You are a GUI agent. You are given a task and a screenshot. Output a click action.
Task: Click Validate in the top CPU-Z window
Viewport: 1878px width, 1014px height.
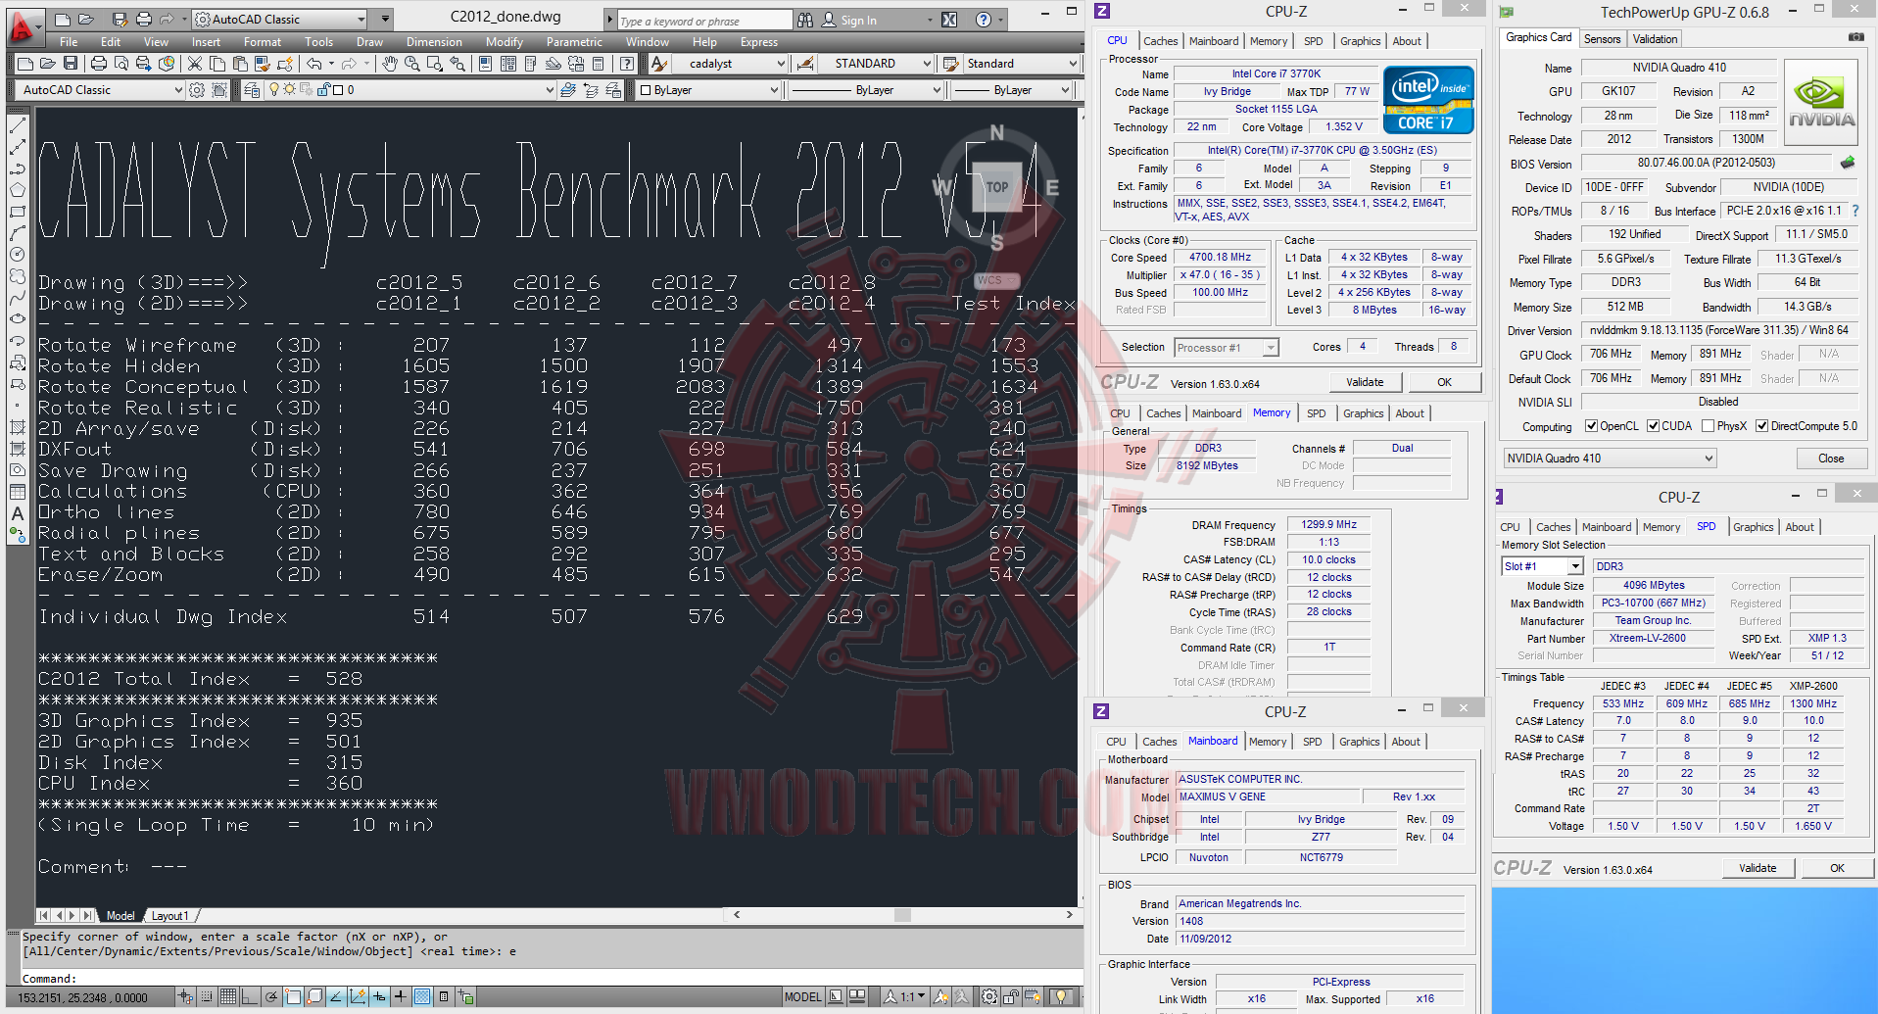[1365, 382]
